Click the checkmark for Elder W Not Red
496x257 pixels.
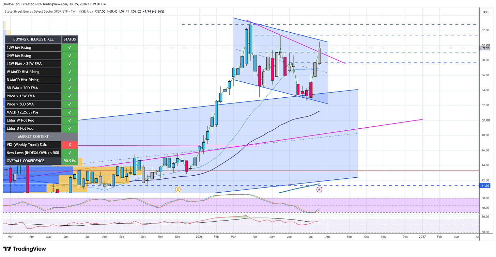[x=69, y=120]
